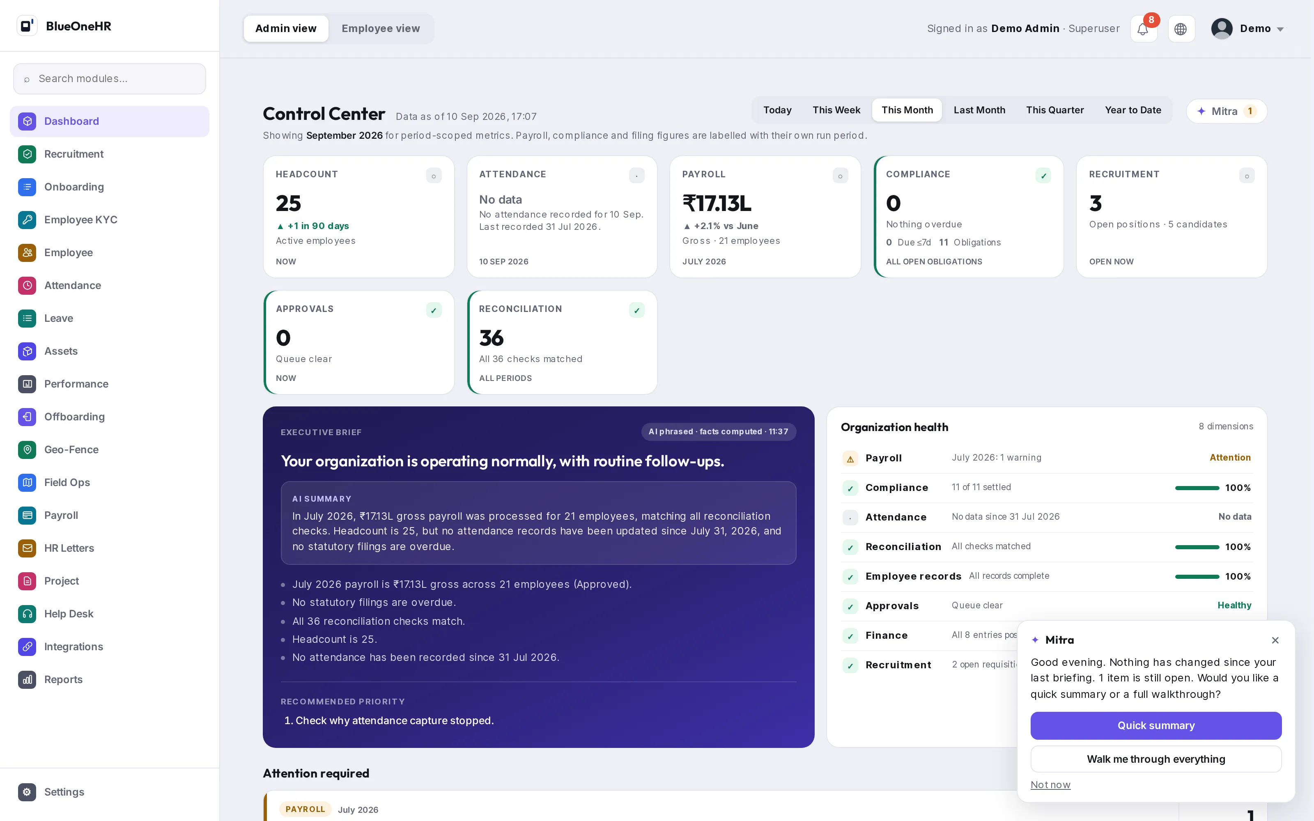The image size is (1314, 821).
Task: Select the Year to Date tab
Action: pos(1133,110)
